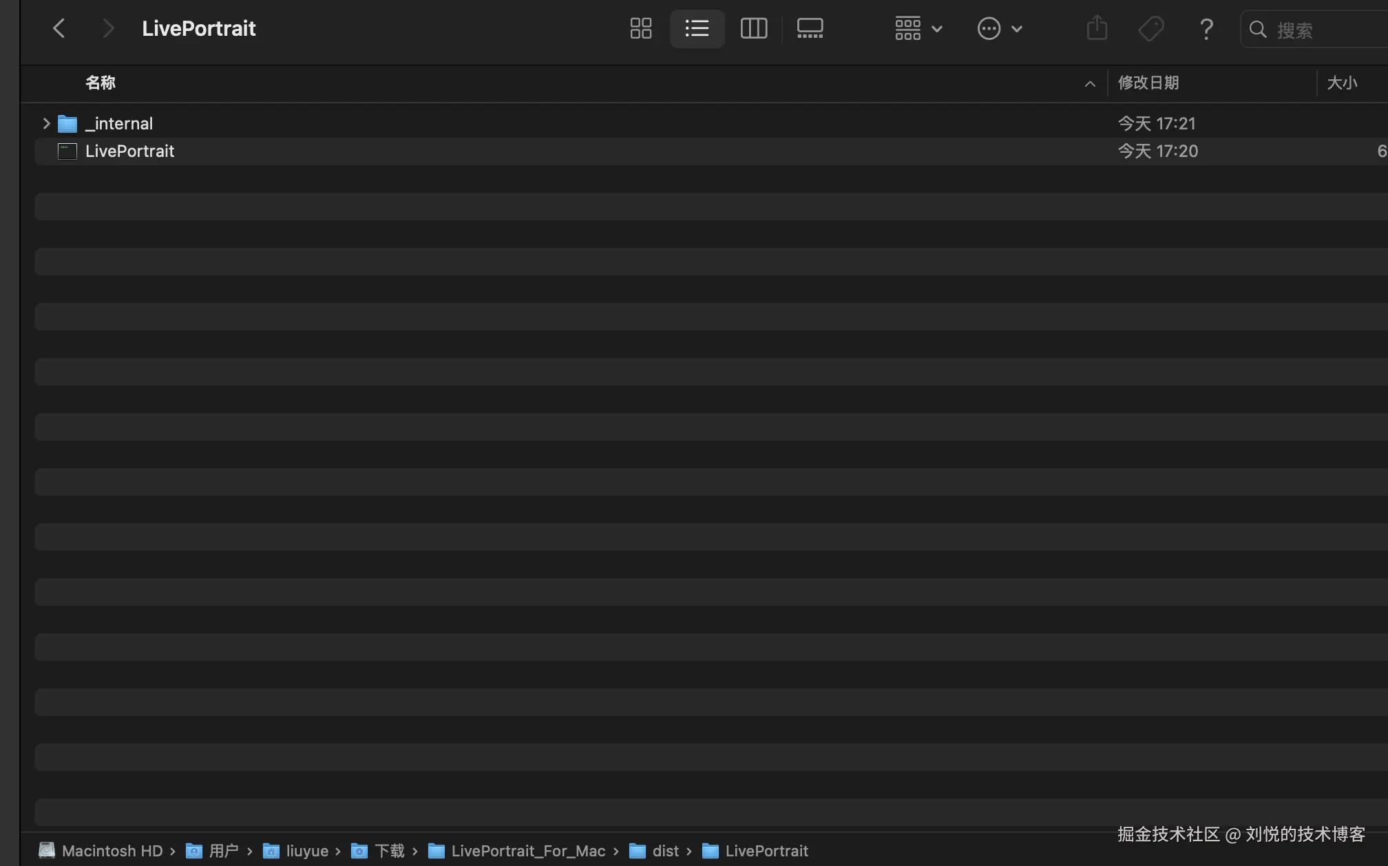The image size is (1388, 866).
Task: Click Macintosh HD disk icon in path bar
Action: tap(47, 851)
